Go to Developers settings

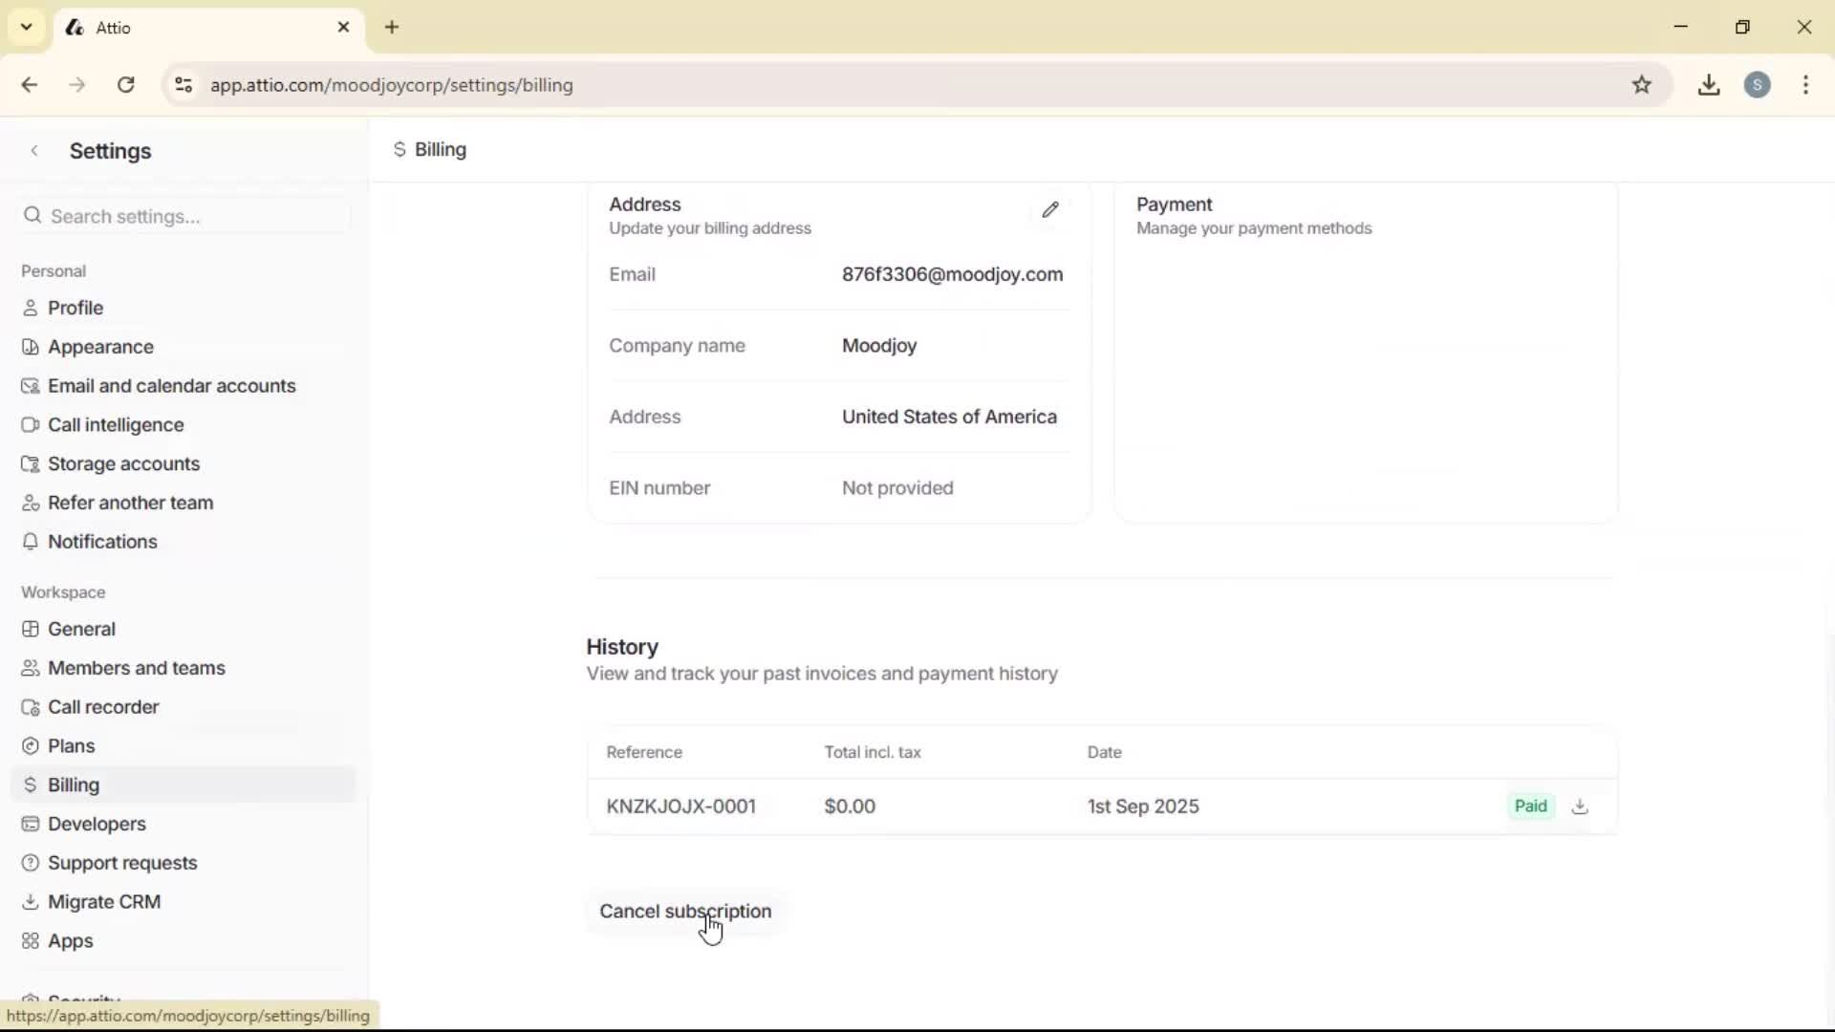[x=97, y=824]
